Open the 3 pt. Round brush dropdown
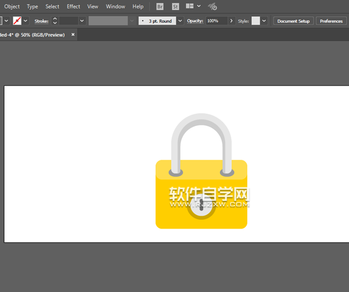 click(x=180, y=21)
